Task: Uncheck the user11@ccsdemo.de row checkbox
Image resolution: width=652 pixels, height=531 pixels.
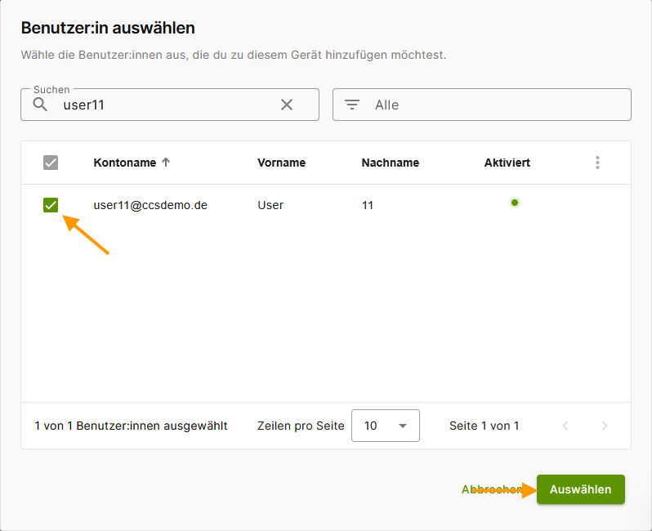Action: (x=51, y=205)
